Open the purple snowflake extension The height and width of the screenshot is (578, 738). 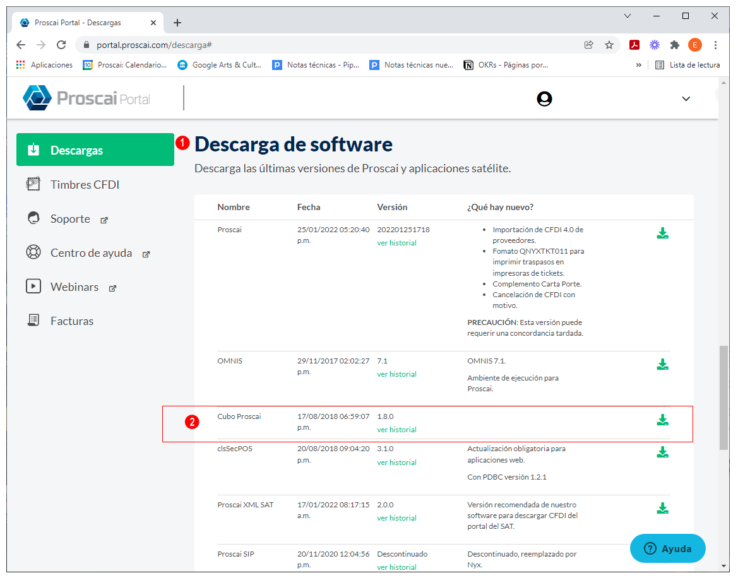[x=655, y=45]
